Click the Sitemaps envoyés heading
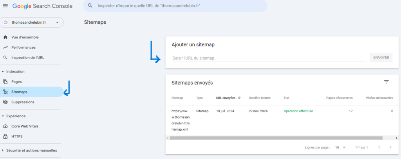The image size is (401, 159). tap(192, 83)
